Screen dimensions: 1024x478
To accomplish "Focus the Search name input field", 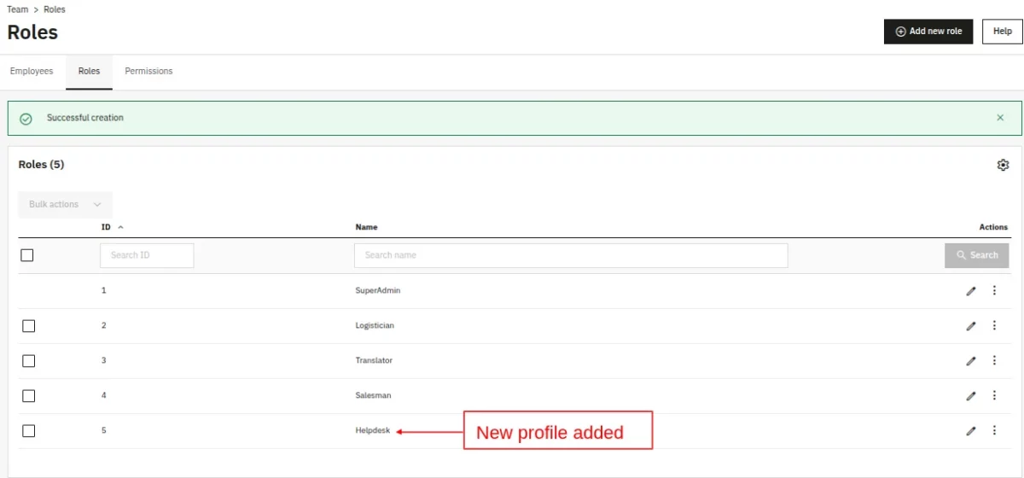I will [x=571, y=255].
